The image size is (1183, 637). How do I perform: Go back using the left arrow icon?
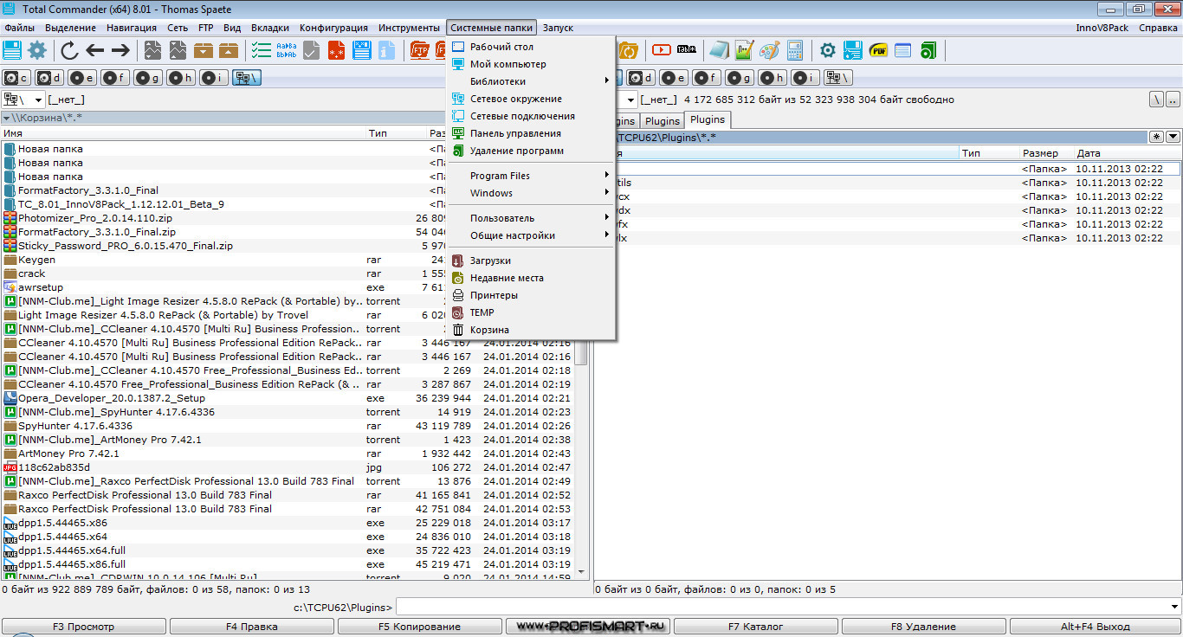tap(94, 50)
